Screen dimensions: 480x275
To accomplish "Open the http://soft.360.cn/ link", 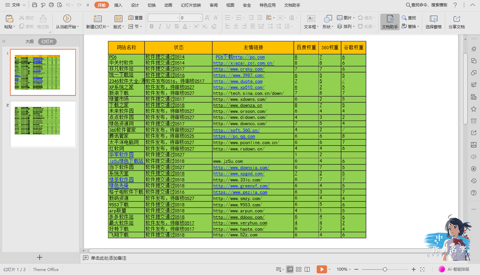I will tap(236, 130).
